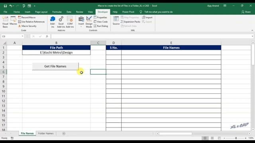The width and height of the screenshot is (255, 143).
Task: Click the macro recording status bar icon
Action: click(12, 138)
